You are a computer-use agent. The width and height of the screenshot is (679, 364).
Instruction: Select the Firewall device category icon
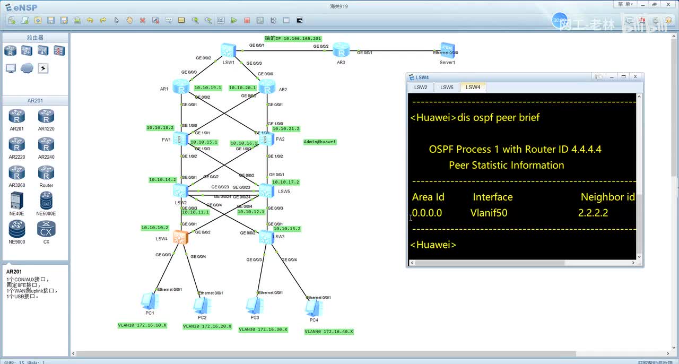[x=59, y=51]
